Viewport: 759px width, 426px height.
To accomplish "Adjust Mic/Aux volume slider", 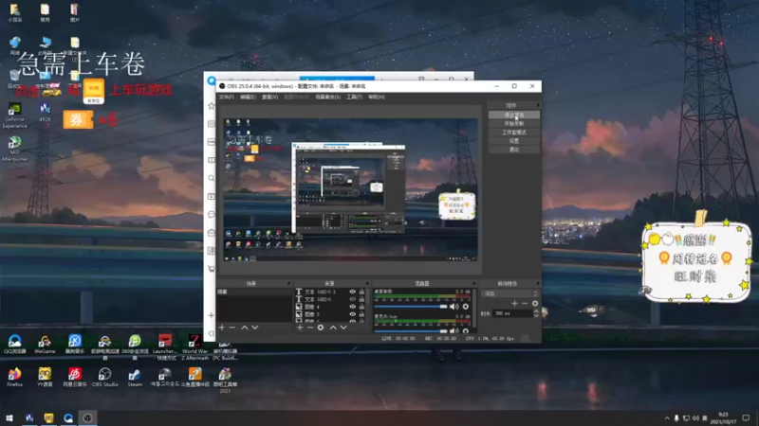I will point(411,330).
